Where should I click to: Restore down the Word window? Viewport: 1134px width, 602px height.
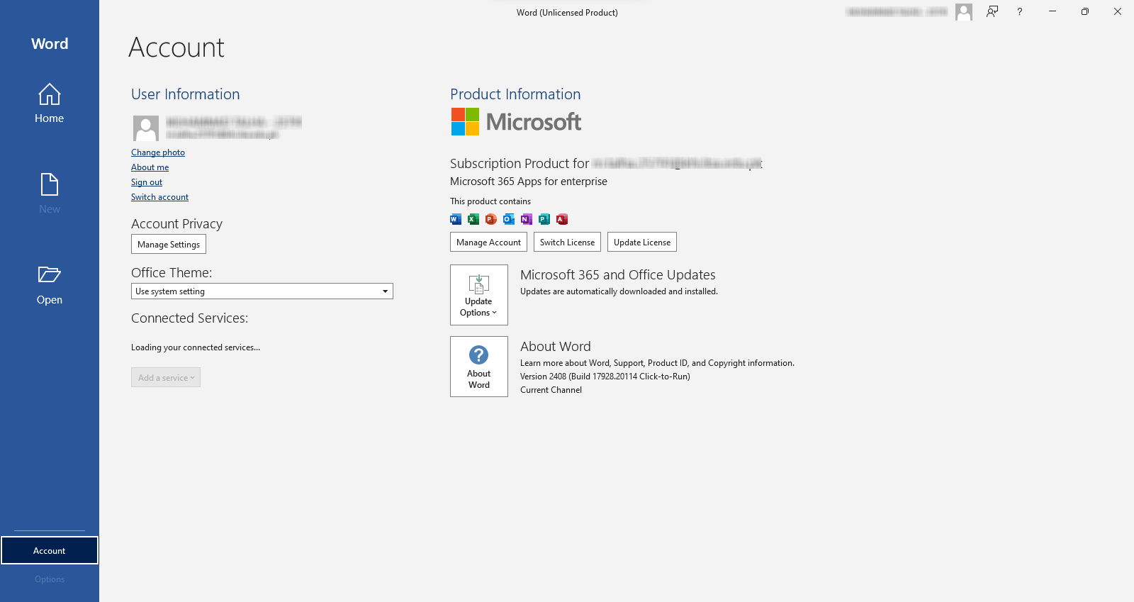[x=1084, y=11]
